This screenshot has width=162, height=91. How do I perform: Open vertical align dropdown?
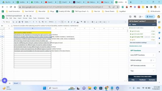pyautogui.click(x=97, y=22)
